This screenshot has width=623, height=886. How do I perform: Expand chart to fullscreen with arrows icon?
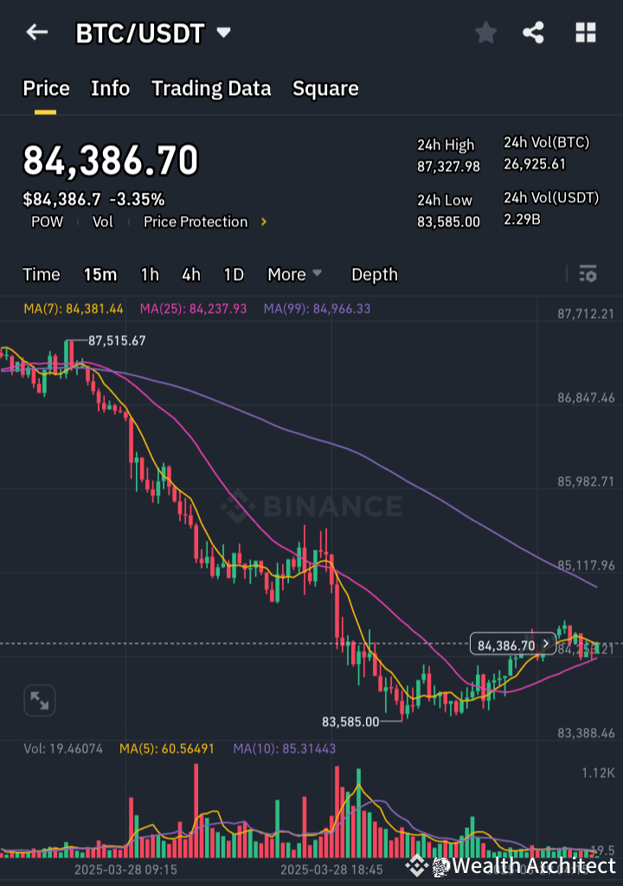pyautogui.click(x=39, y=700)
